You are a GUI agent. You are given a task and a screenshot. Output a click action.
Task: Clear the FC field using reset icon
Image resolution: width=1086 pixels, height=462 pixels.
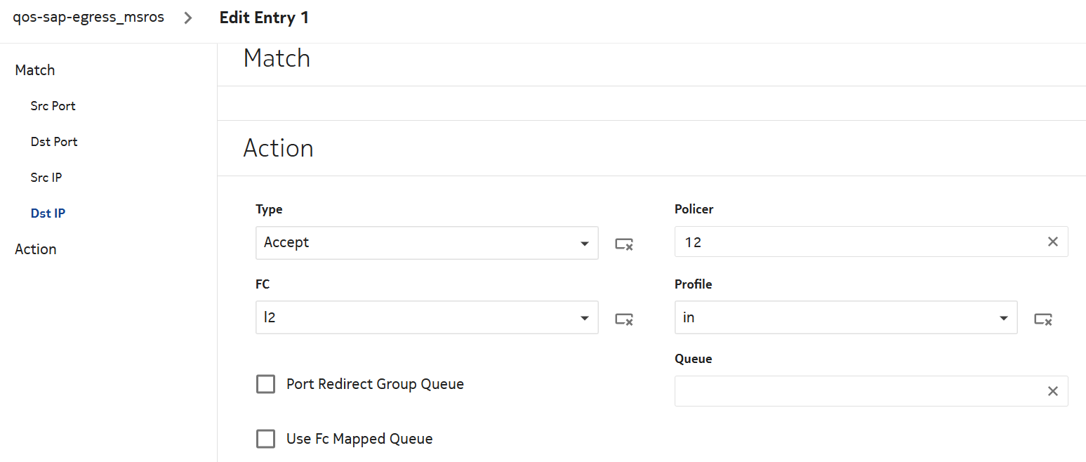[x=624, y=319]
